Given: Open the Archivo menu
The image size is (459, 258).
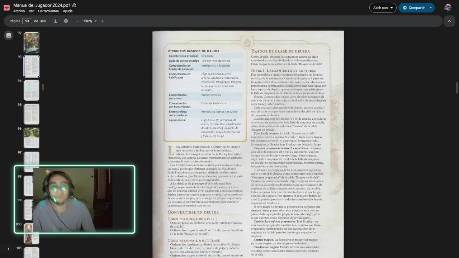Looking at the screenshot, I should pos(19,11).
